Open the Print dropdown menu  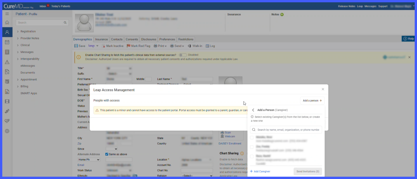pyautogui.click(x=160, y=46)
